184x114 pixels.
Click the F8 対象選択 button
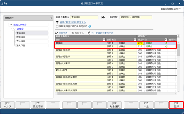115,105
